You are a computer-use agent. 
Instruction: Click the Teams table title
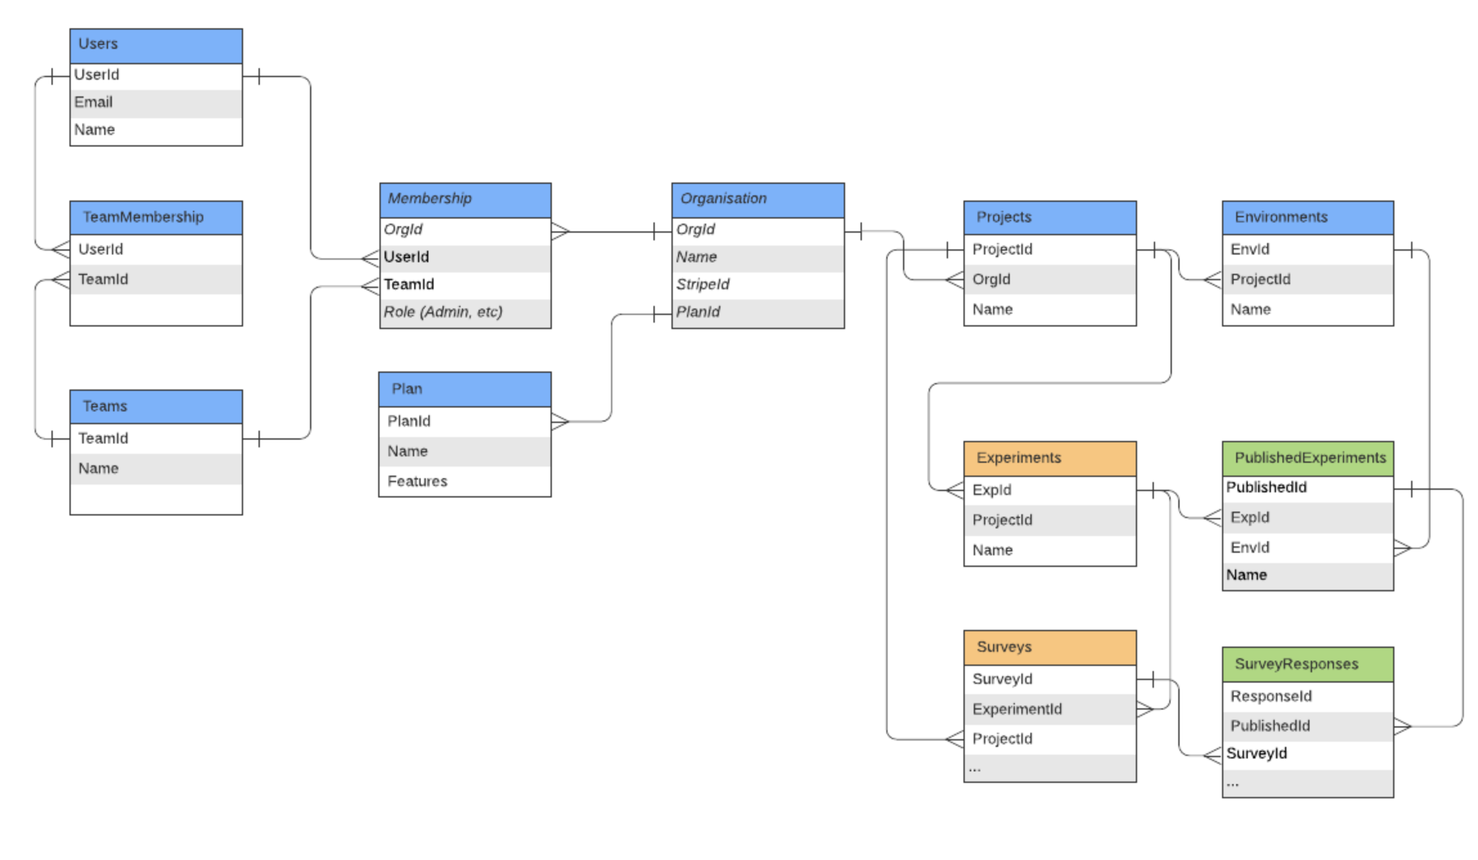105,406
